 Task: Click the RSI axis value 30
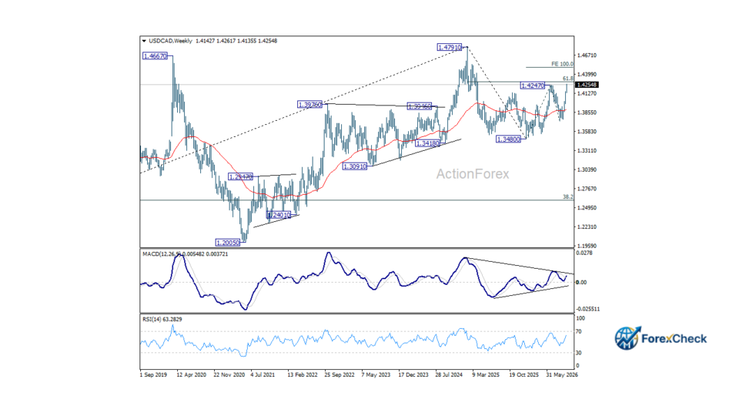pos(579,354)
